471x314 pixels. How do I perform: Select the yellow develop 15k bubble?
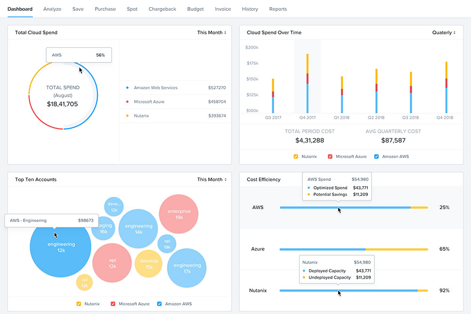[x=149, y=264]
